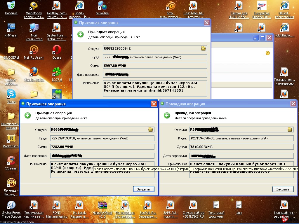
Task: Open Liberty Reserve shortcut
Action: coord(79,10)
